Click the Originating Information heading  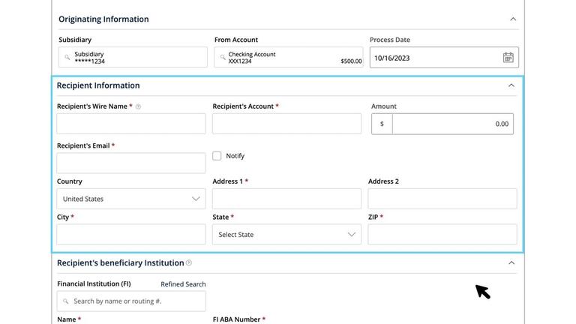[x=103, y=19]
